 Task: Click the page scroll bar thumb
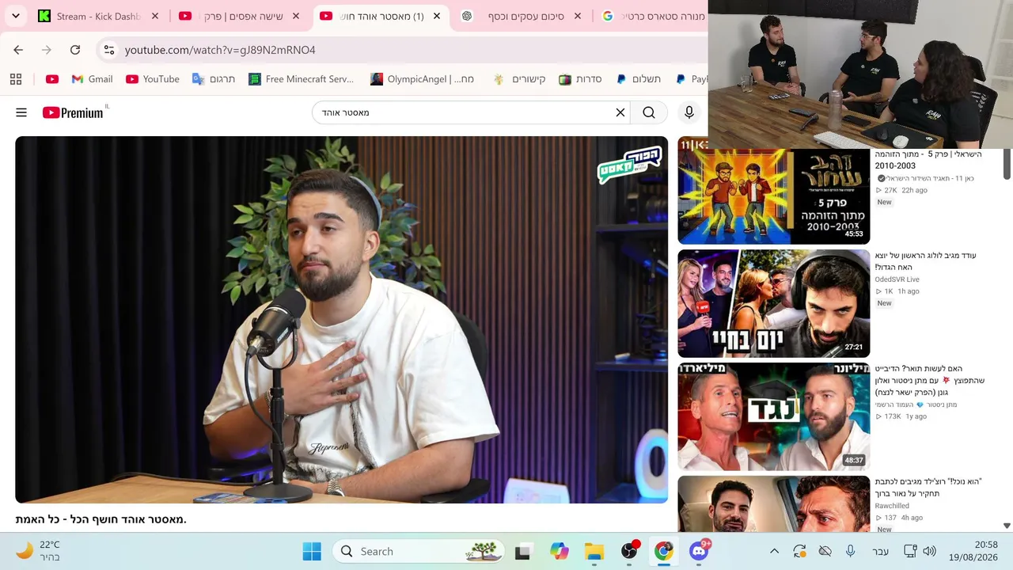(1007, 164)
